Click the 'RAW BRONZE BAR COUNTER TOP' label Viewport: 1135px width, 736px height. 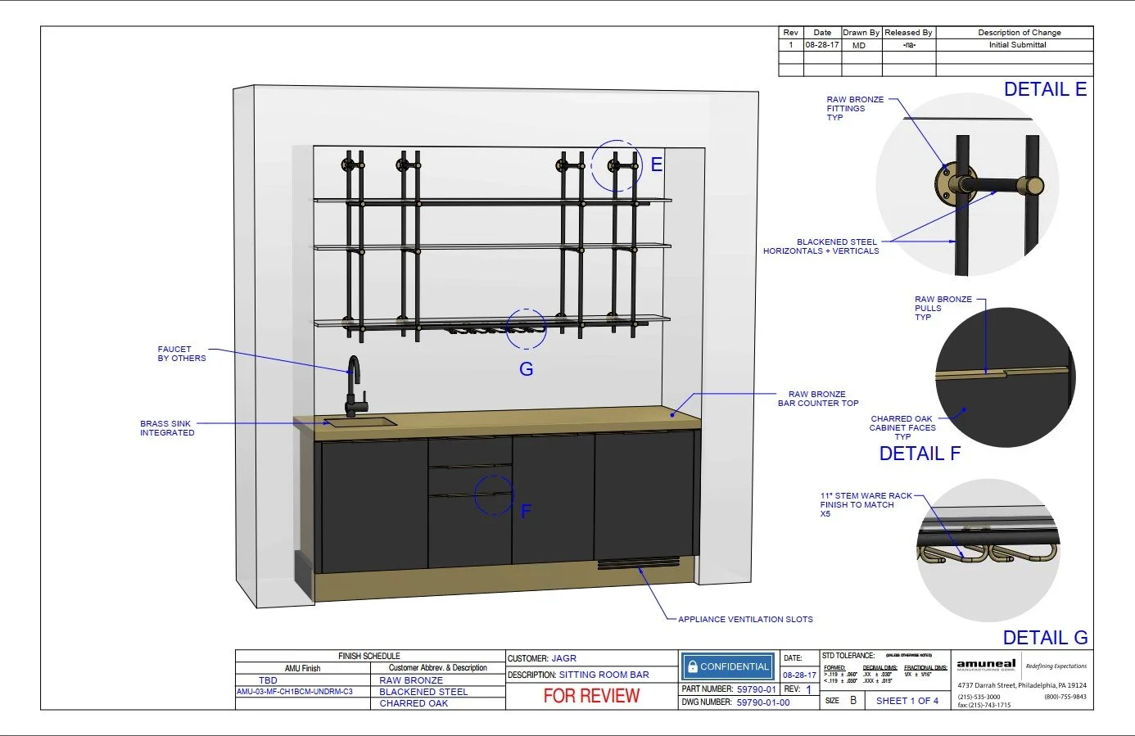[x=818, y=399]
